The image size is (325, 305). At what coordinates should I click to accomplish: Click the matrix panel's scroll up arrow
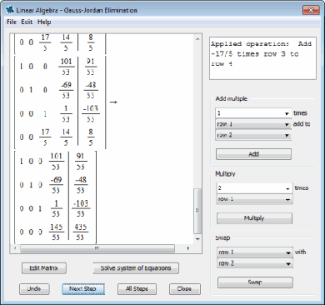197,39
